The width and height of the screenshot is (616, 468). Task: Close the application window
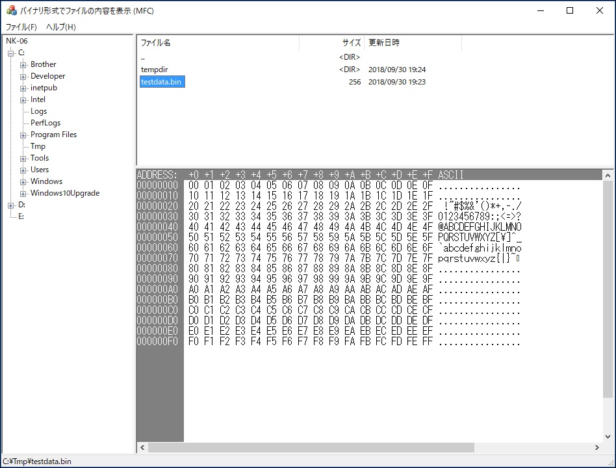(x=600, y=10)
